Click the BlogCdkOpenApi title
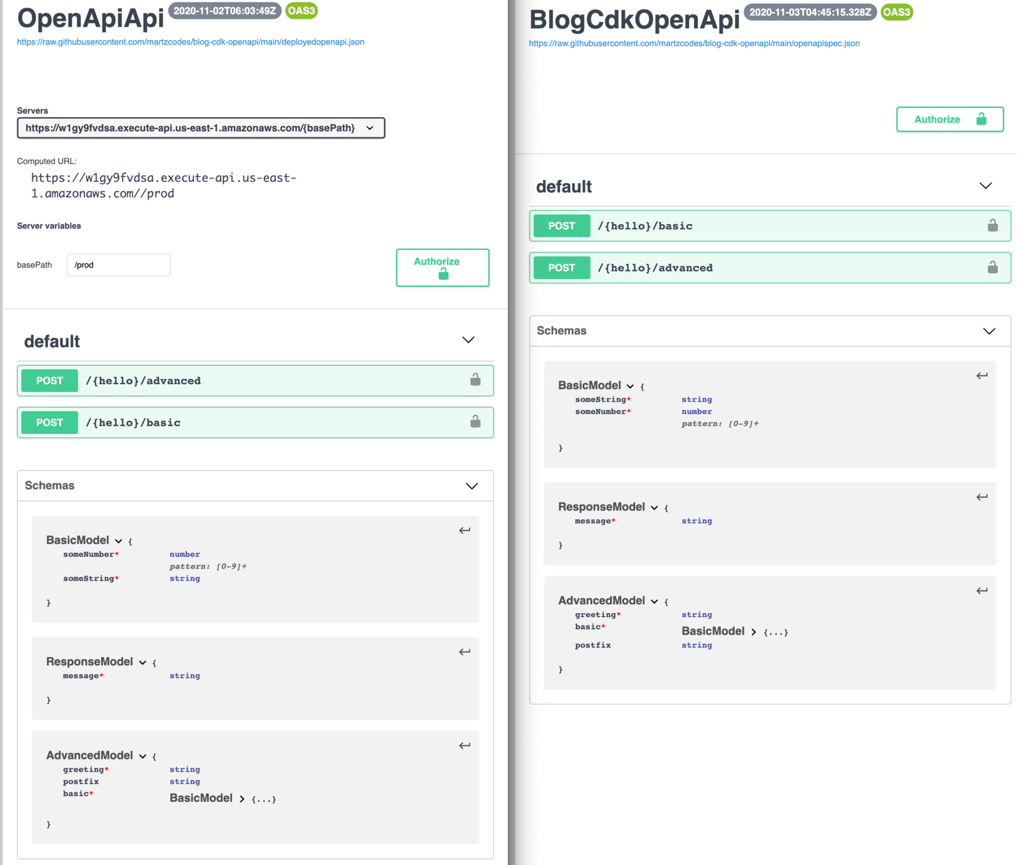1017x865 pixels. click(634, 19)
